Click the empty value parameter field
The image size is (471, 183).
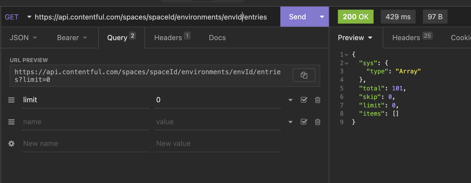pyautogui.click(x=218, y=122)
